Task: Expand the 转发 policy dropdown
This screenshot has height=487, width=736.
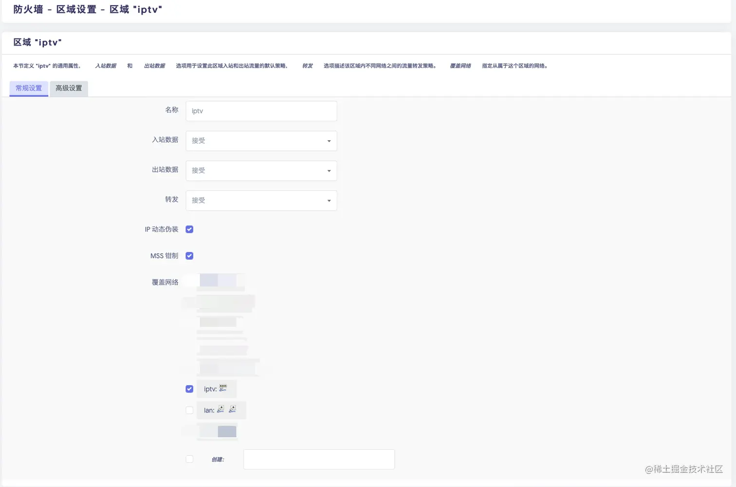Action: 261,201
